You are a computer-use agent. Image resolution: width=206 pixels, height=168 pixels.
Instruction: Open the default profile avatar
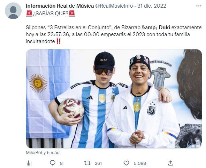pyautogui.click(x=13, y=11)
